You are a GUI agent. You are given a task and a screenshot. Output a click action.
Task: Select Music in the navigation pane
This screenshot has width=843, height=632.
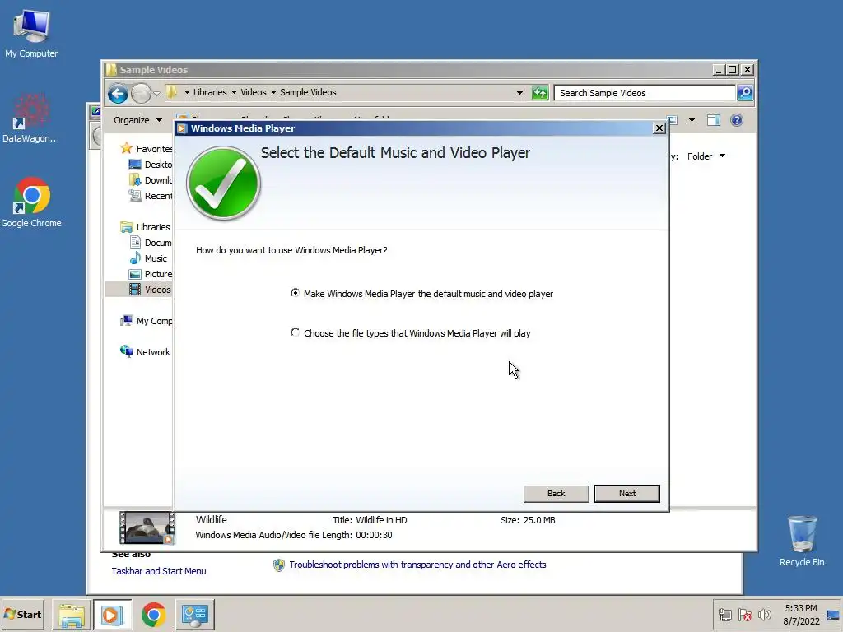tap(148, 258)
